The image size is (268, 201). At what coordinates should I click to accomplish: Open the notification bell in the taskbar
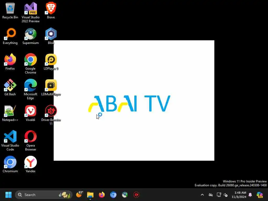(x=250, y=195)
